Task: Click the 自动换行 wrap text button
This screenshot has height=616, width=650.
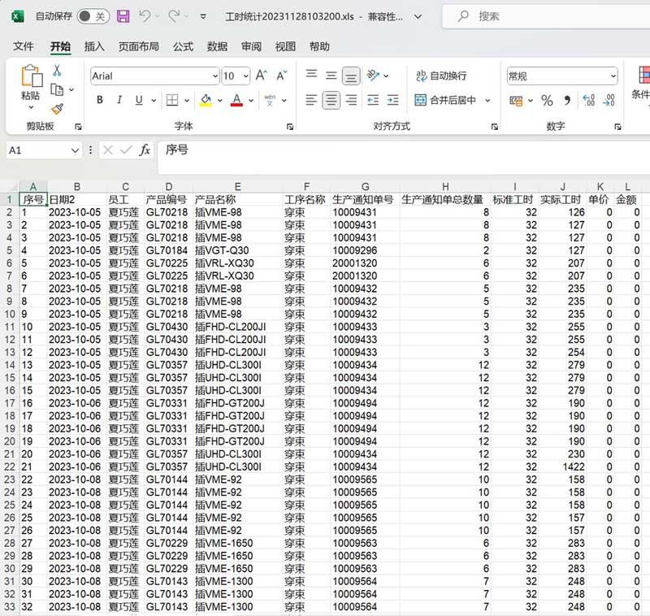Action: click(x=441, y=76)
